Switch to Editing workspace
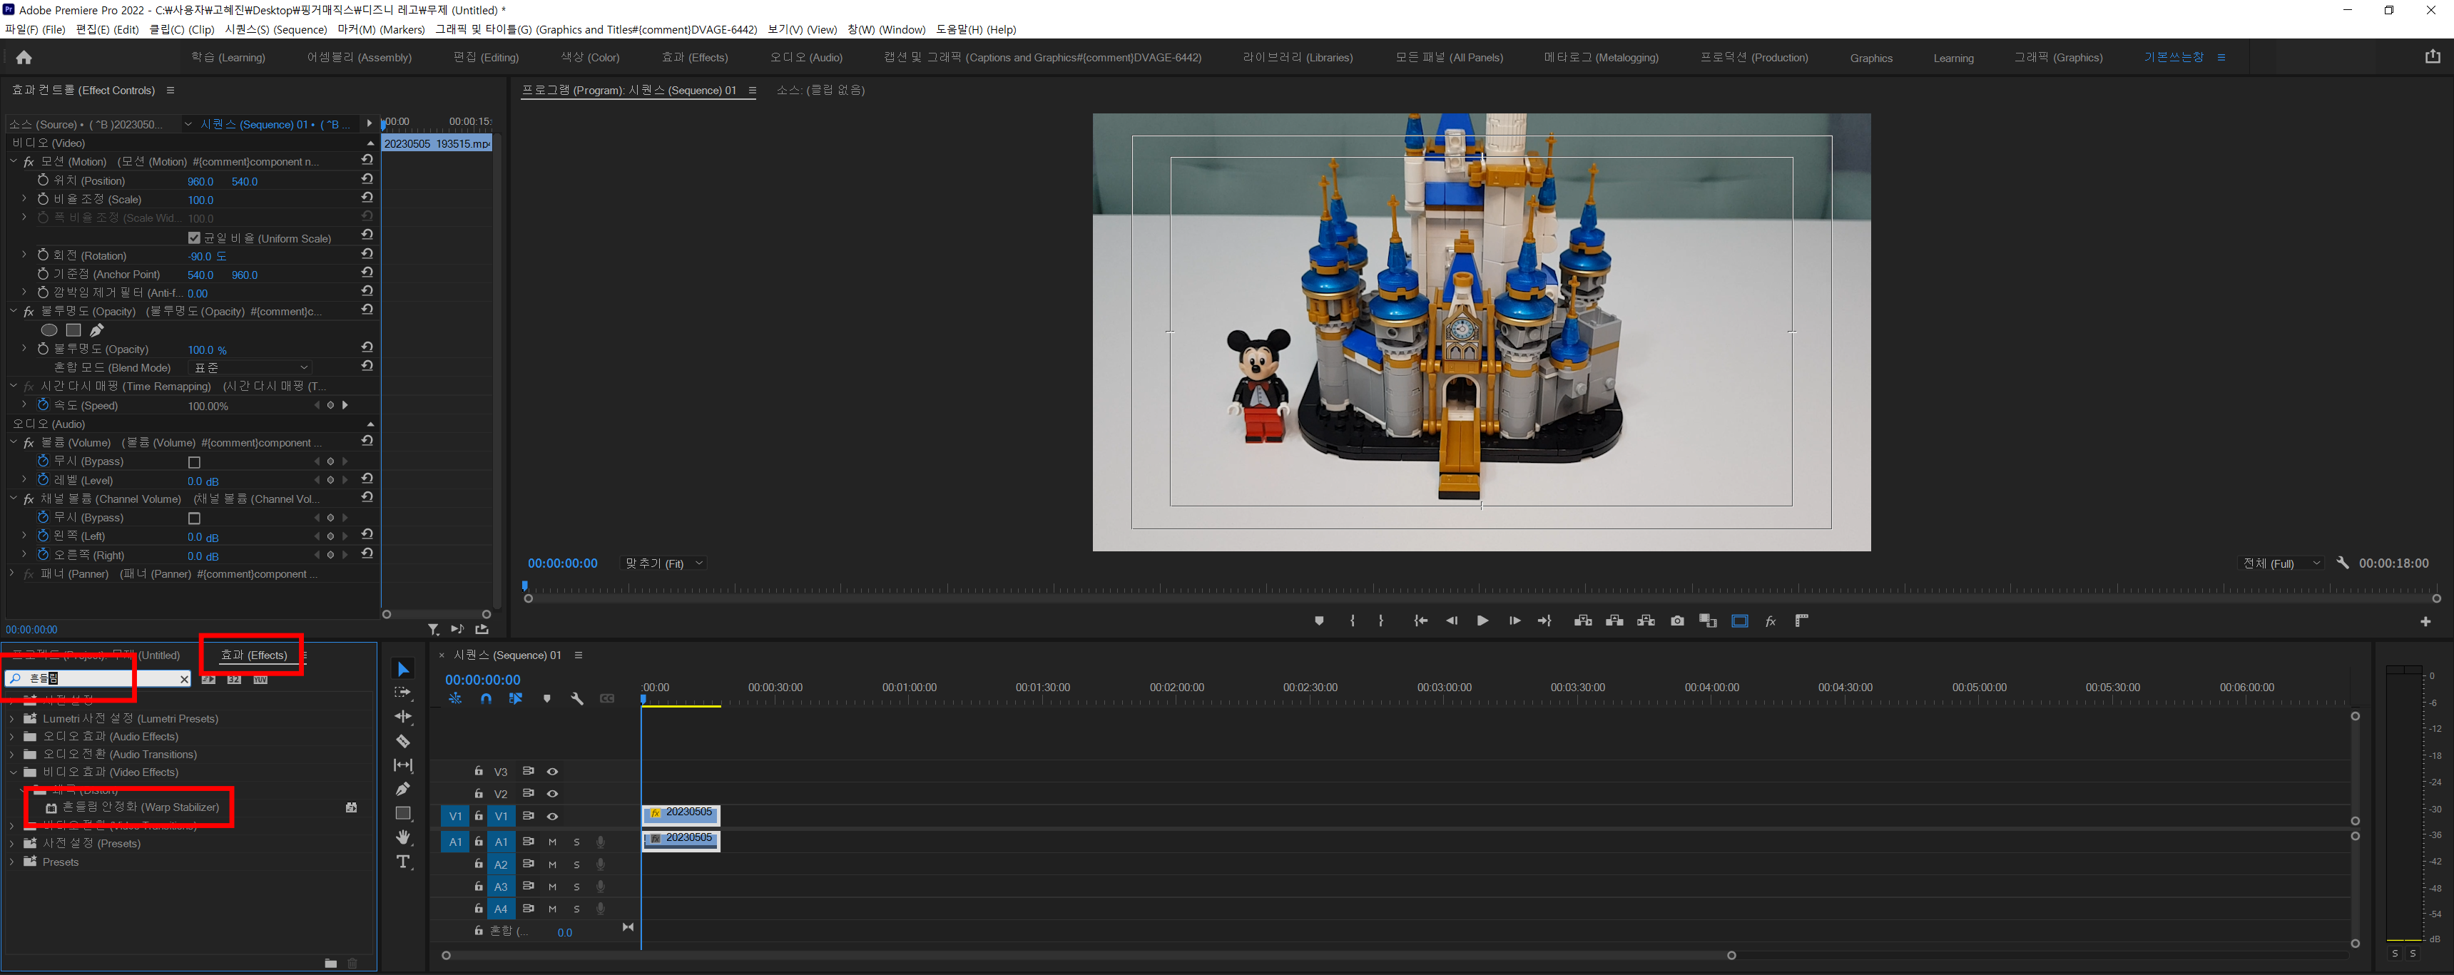The image size is (2454, 975). 486,57
